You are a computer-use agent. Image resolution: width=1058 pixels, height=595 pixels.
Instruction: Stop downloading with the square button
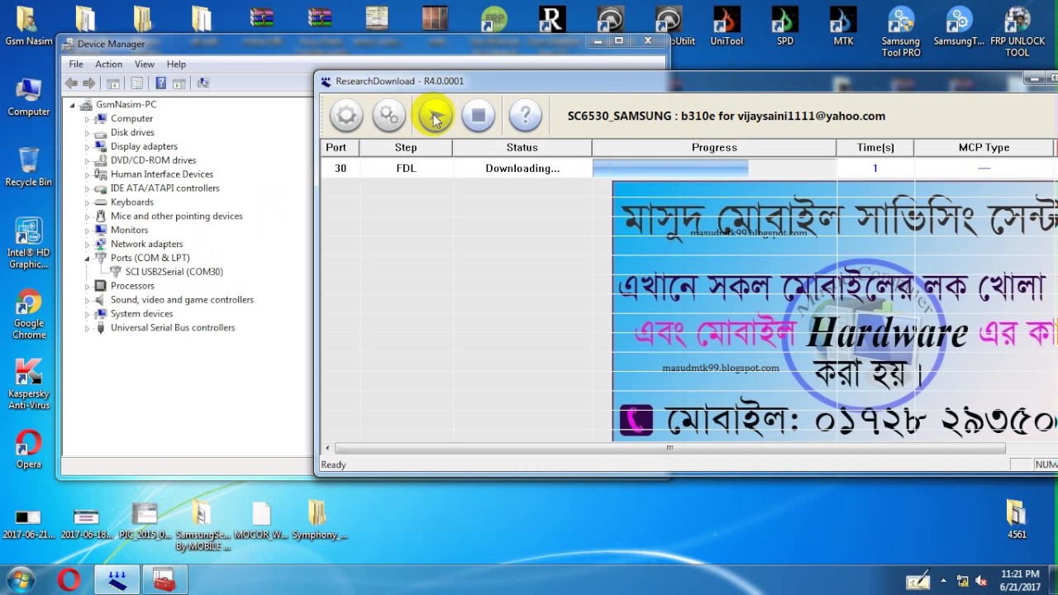click(x=478, y=116)
